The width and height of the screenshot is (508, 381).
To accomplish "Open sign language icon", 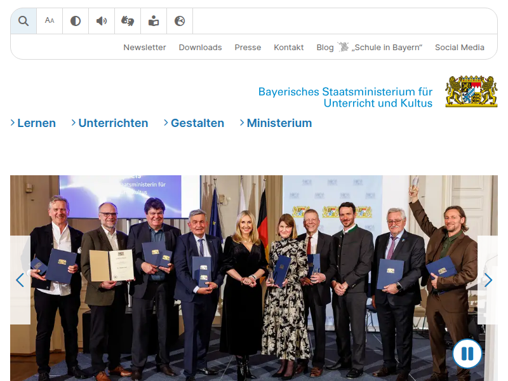I will click(x=128, y=21).
